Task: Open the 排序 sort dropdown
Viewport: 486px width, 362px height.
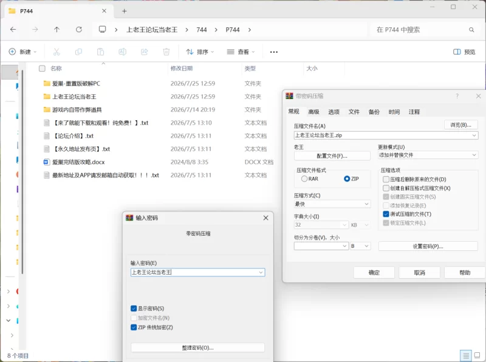Action: tap(200, 52)
